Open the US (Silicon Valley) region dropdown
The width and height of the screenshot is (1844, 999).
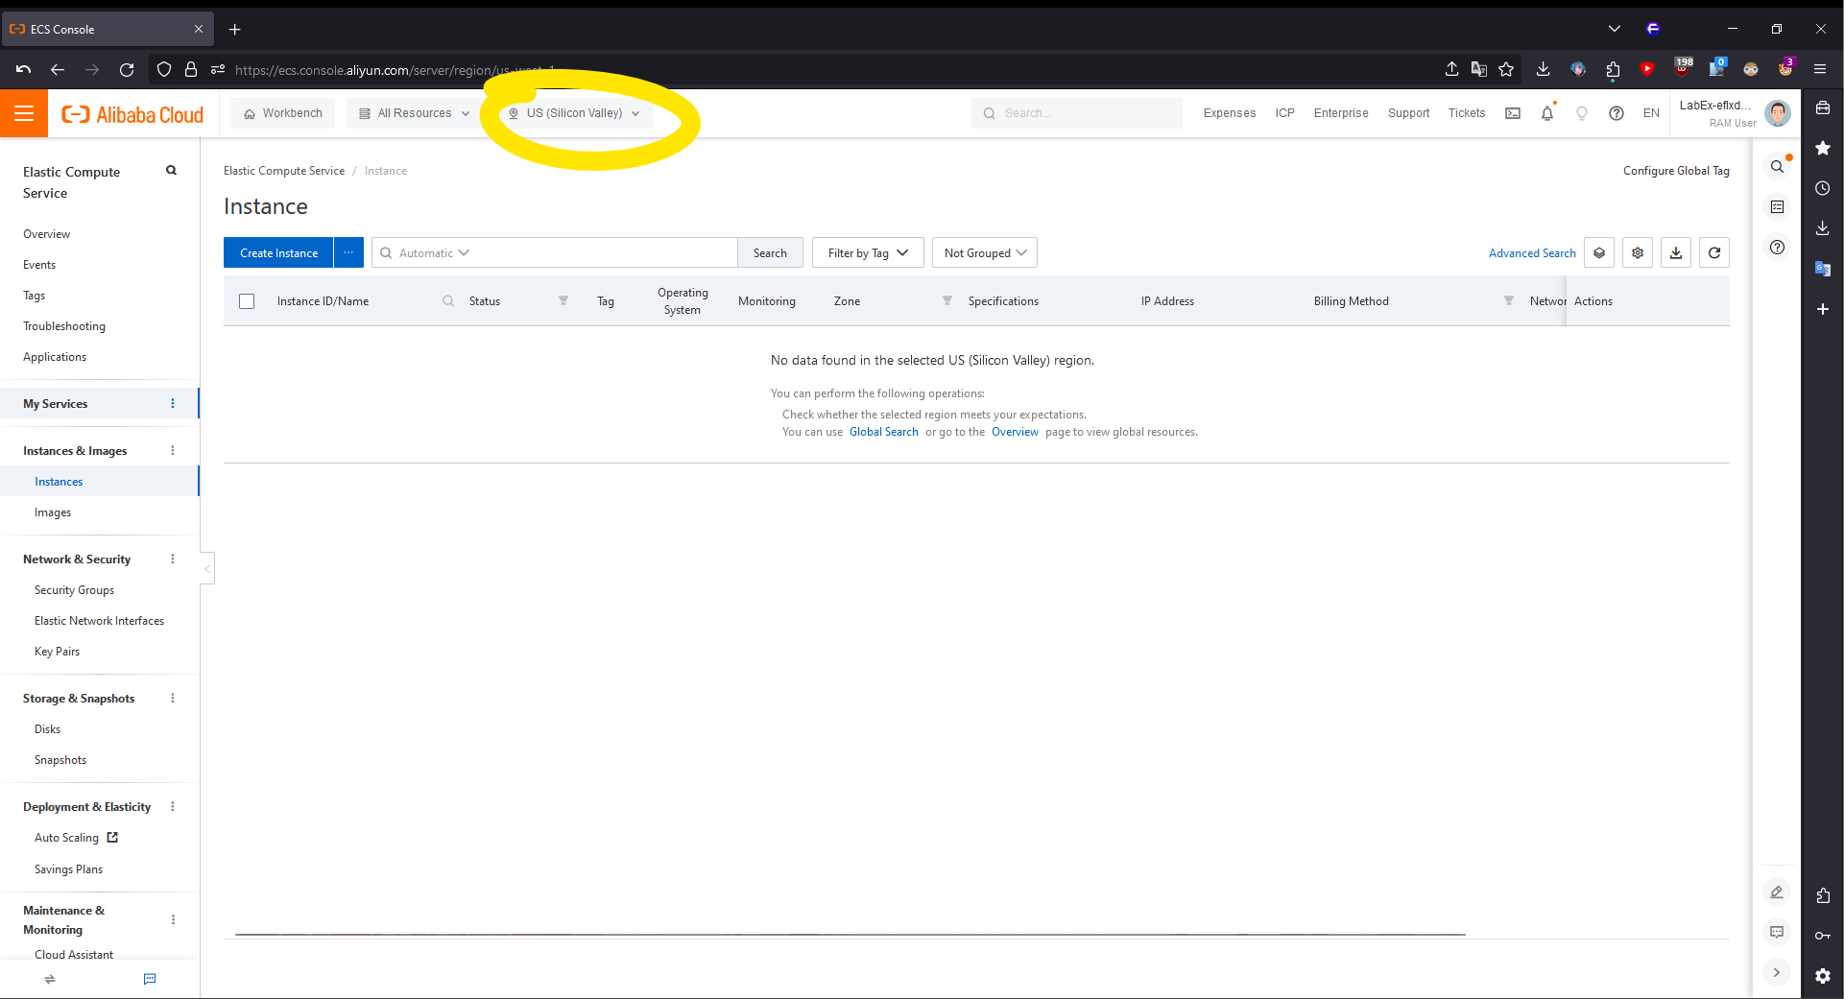tap(574, 113)
